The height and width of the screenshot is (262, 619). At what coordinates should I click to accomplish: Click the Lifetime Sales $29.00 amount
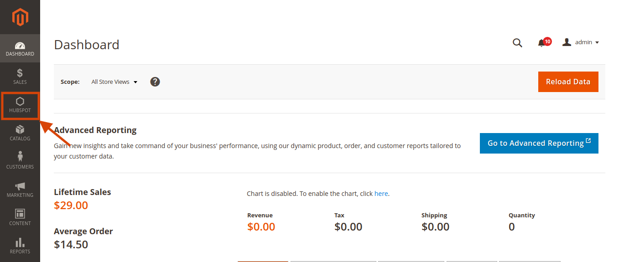pos(71,205)
